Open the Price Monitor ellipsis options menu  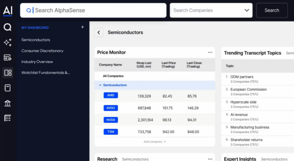(210, 52)
